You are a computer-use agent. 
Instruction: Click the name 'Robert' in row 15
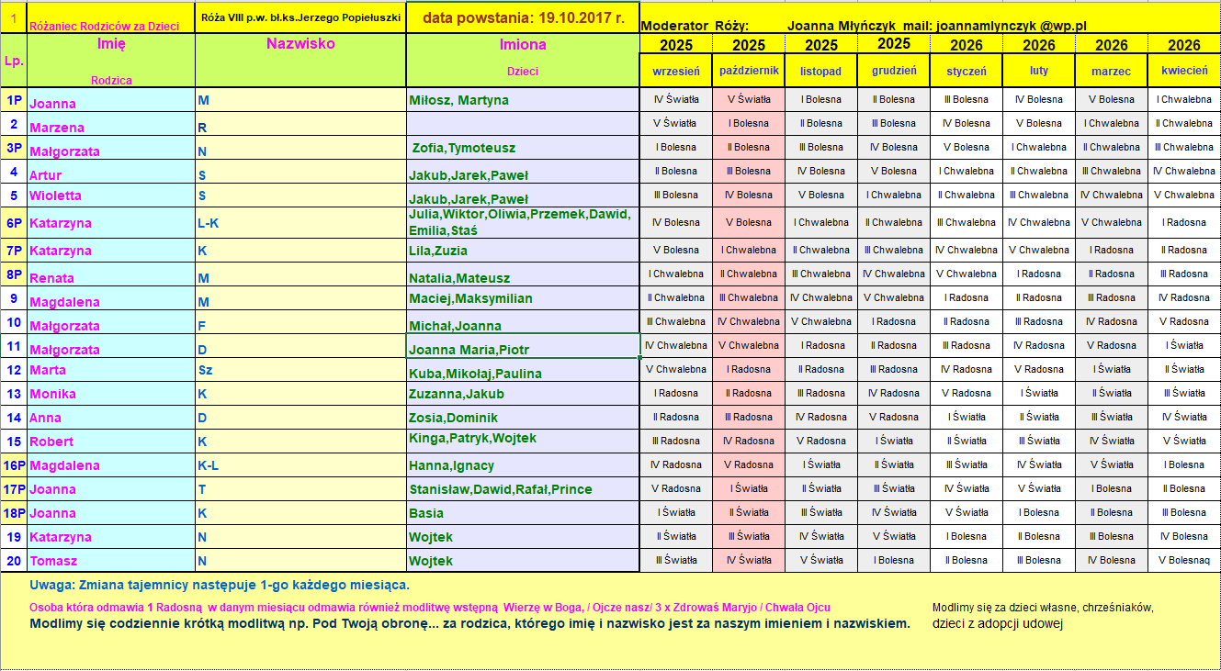pos(51,442)
